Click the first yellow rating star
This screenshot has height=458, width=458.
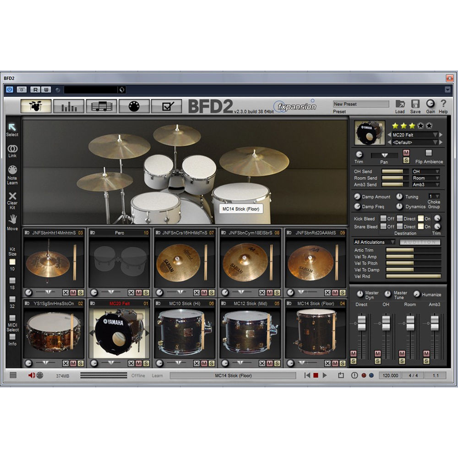(395, 125)
